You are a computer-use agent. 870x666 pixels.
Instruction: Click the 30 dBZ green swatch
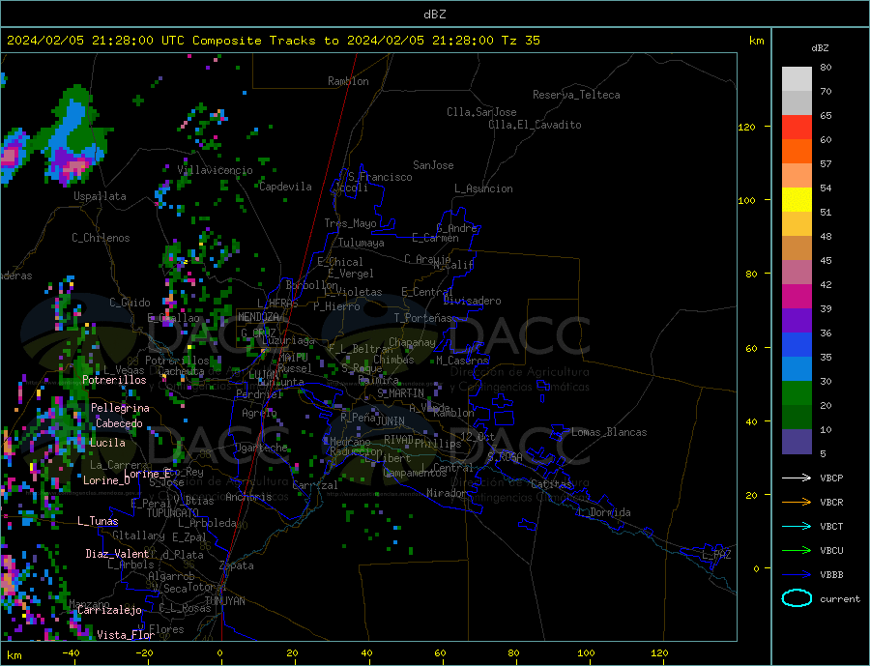click(x=797, y=392)
